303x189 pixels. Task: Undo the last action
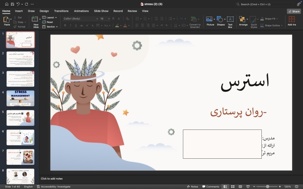pyautogui.click(x=18, y=4)
